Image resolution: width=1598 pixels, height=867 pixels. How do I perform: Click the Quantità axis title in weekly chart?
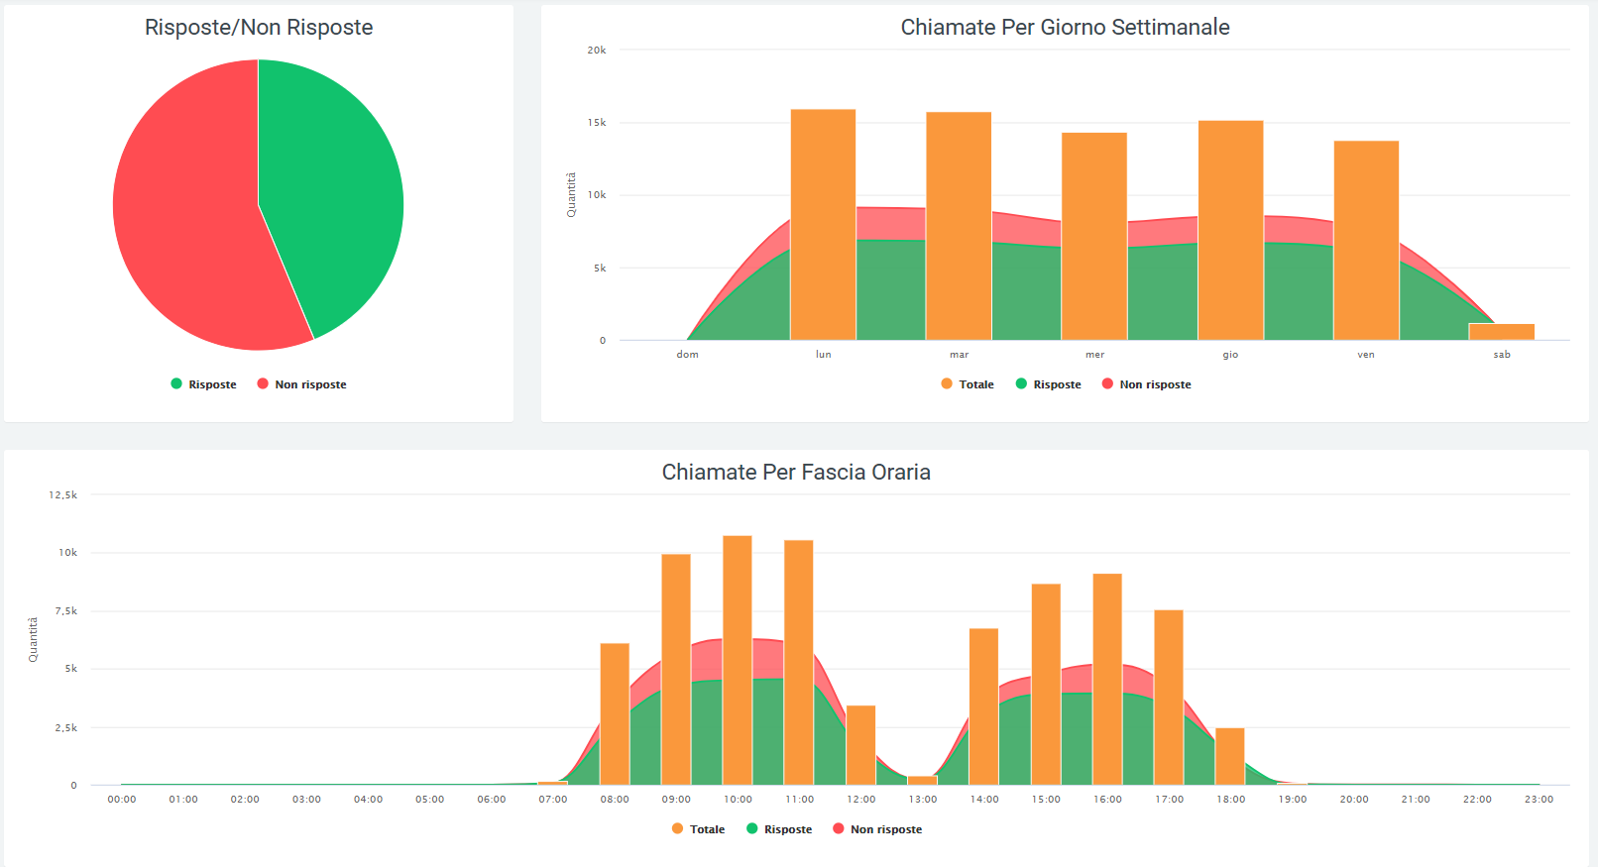(x=571, y=195)
